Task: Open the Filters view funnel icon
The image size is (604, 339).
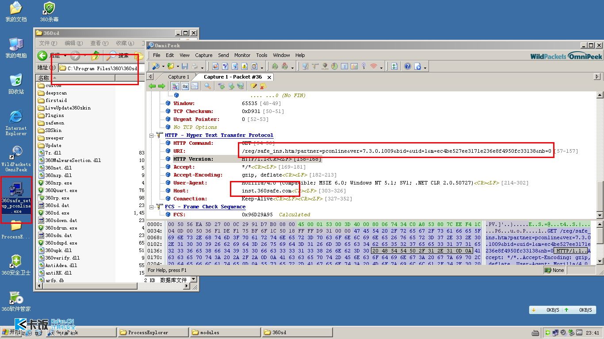Action: (225, 66)
